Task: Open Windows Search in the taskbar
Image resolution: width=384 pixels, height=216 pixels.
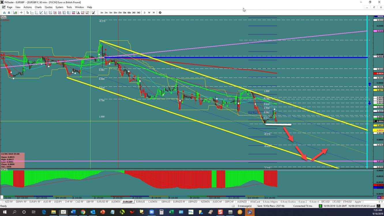Action: tap(14, 212)
